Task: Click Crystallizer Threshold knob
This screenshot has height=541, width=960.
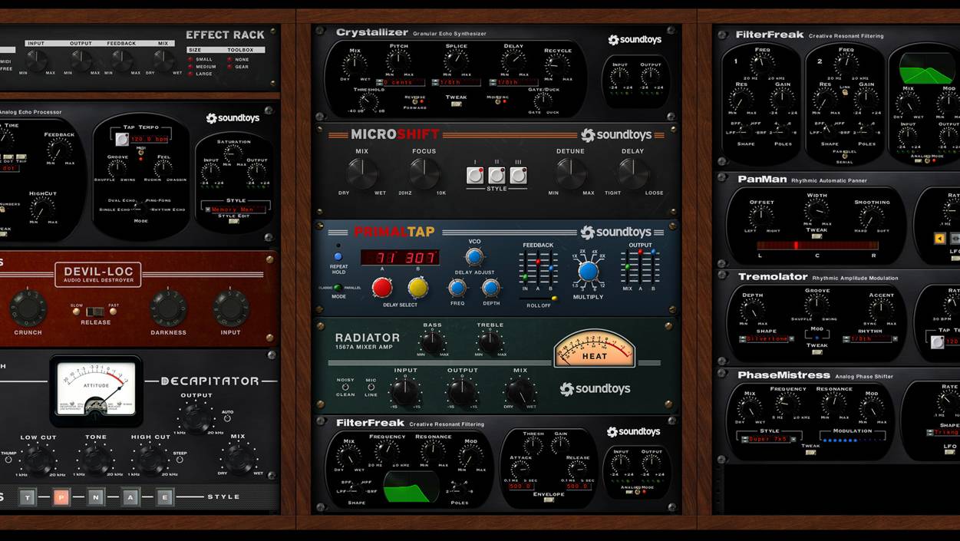Action: pos(368,101)
